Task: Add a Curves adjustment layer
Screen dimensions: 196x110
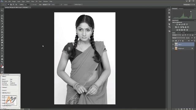Action: coord(182,24)
